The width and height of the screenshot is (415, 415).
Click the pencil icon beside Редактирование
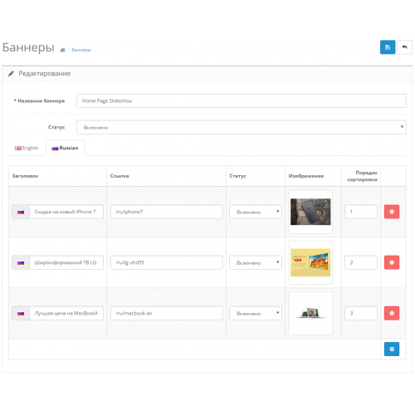tap(11, 74)
